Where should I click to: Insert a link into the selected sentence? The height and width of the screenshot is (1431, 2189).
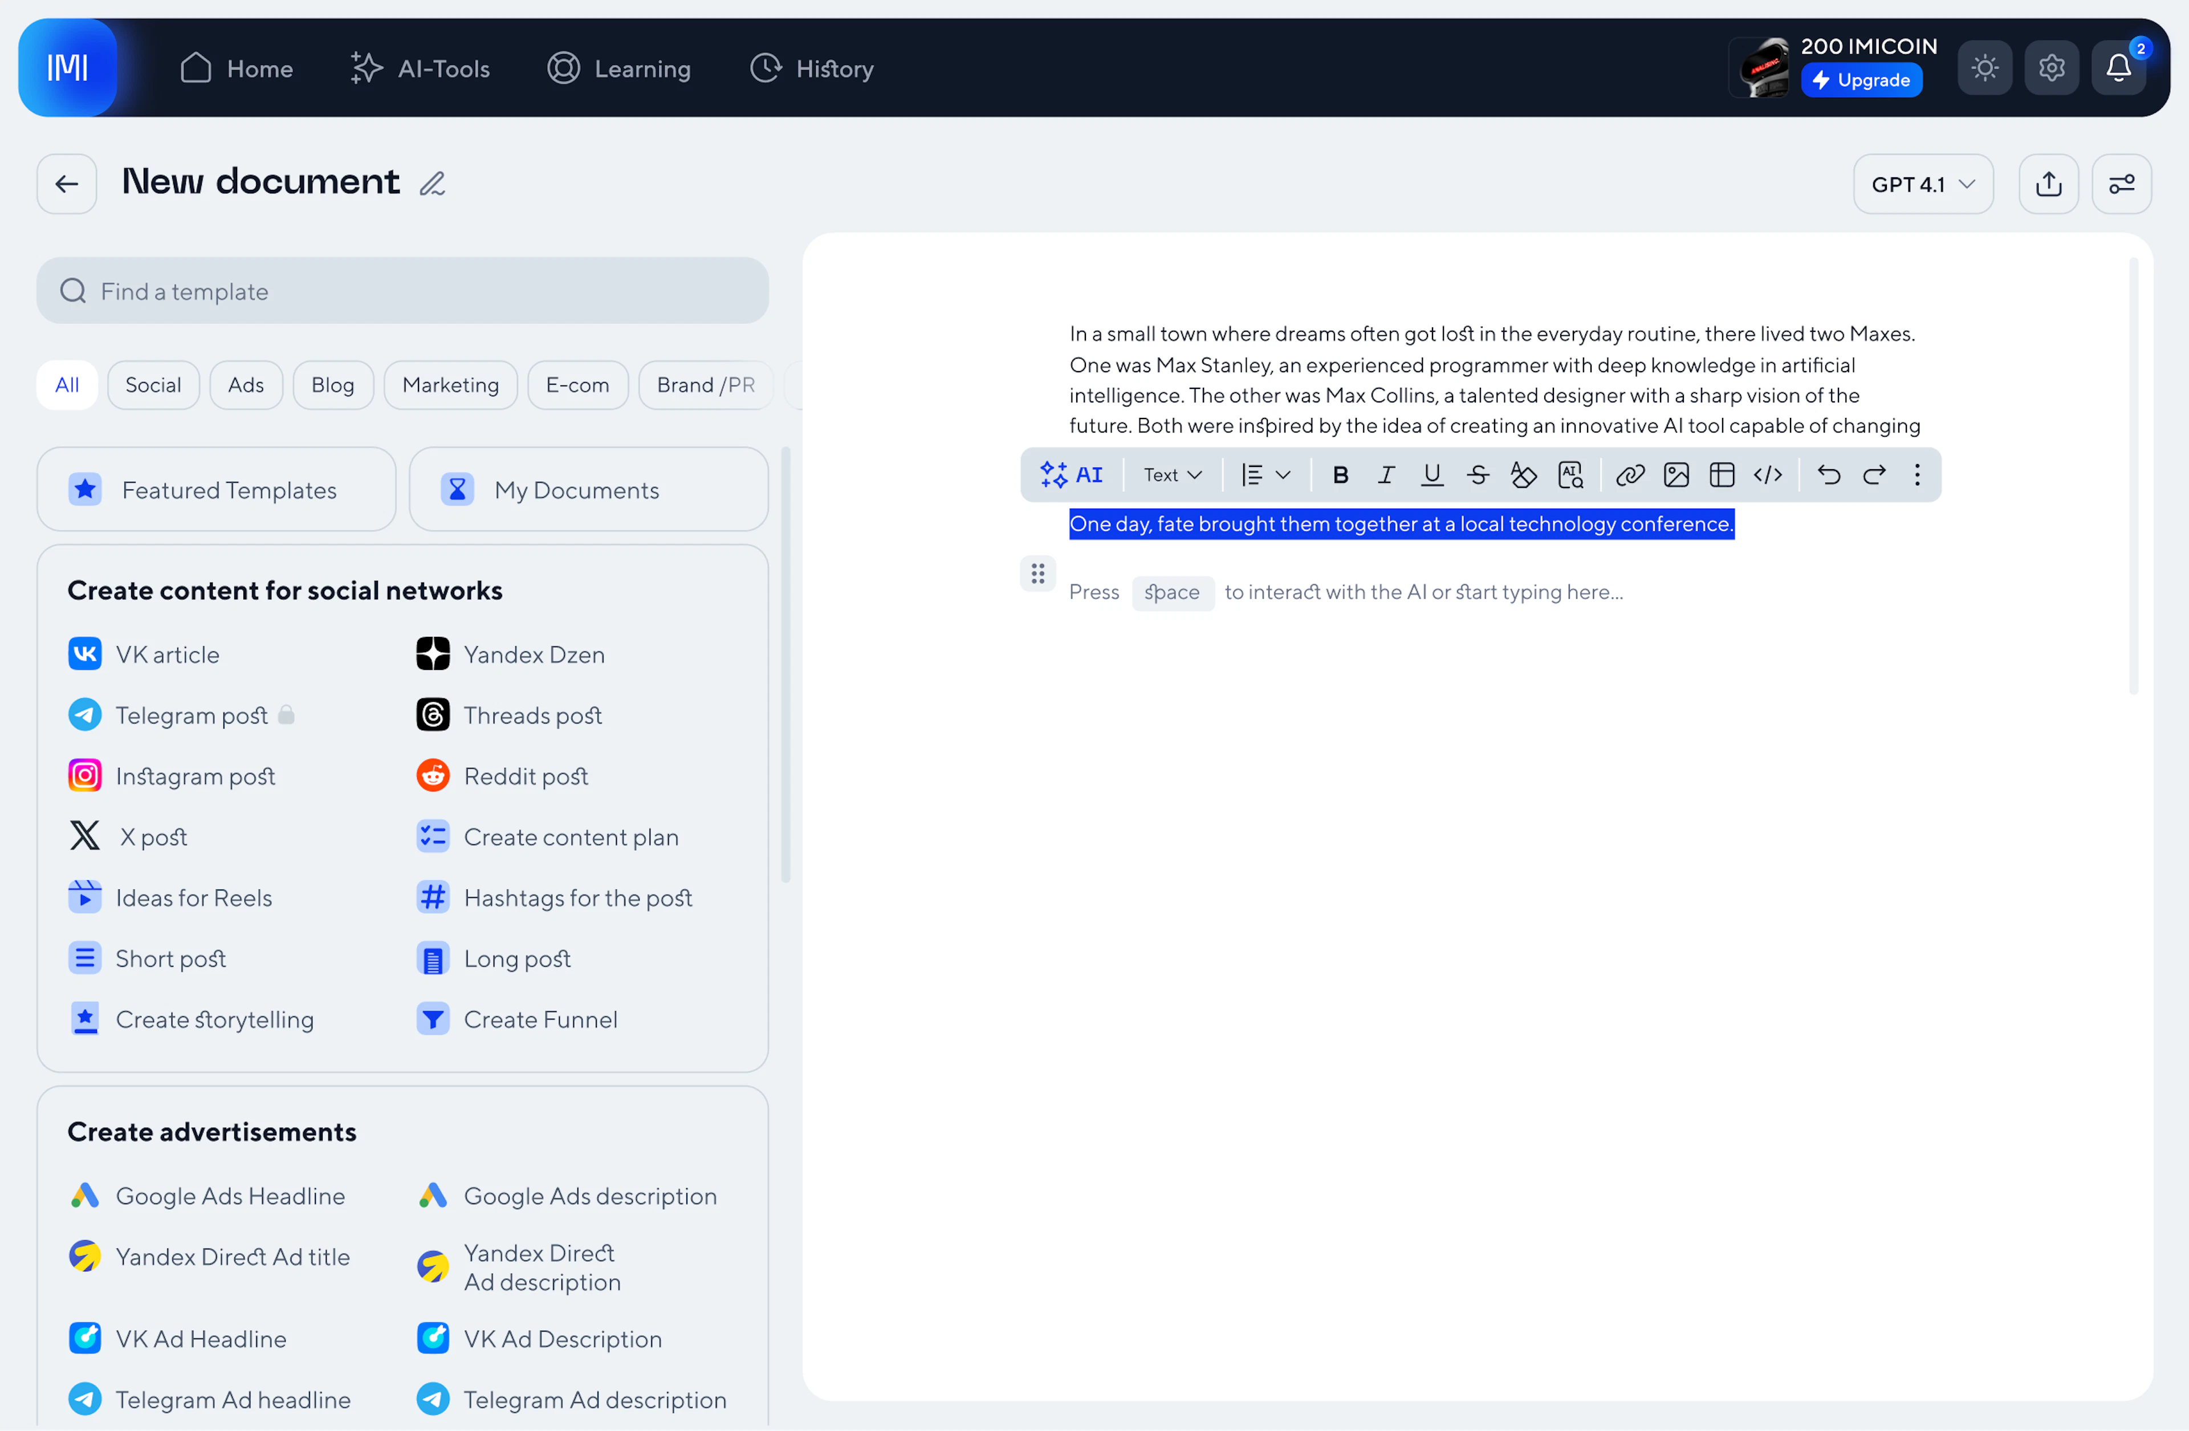point(1630,474)
